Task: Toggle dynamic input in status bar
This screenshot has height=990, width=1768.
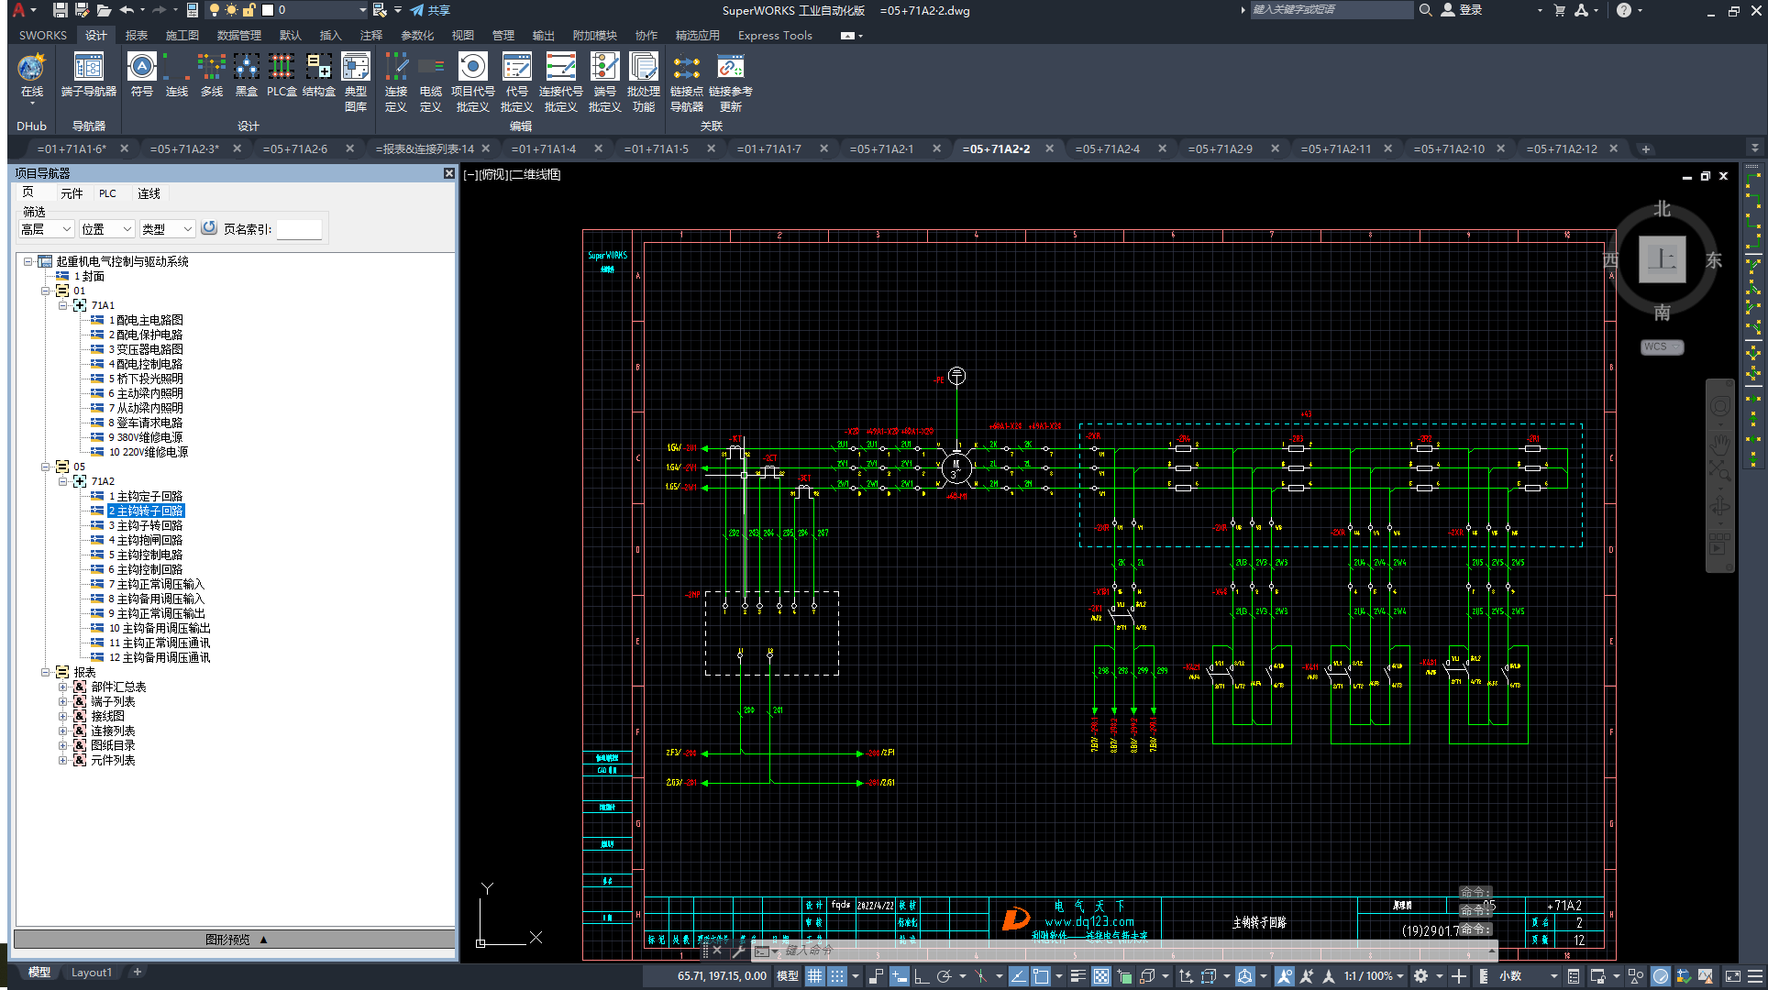Action: point(899,976)
